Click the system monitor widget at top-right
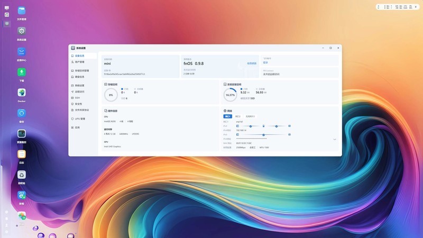 click(398, 7)
